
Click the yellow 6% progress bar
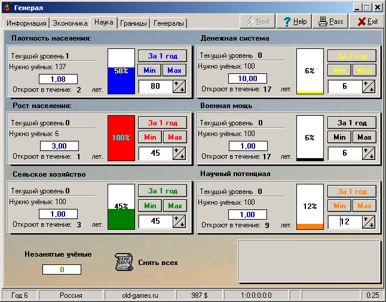[x=310, y=71]
